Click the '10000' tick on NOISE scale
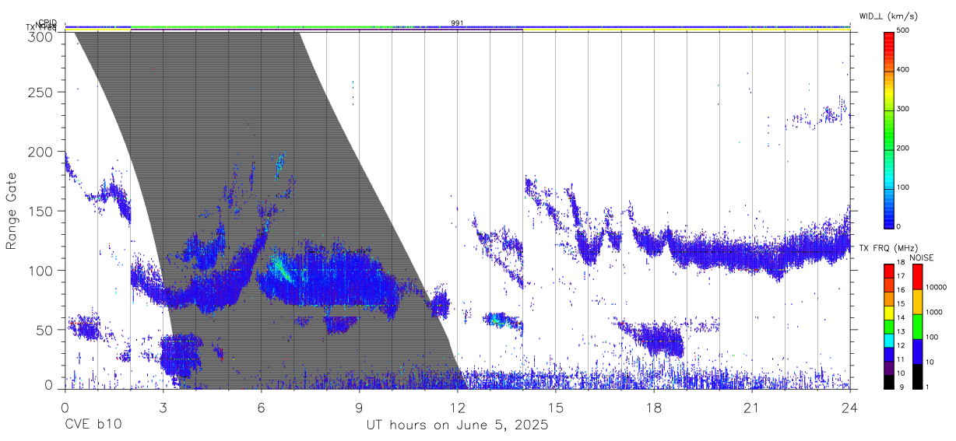The width and height of the screenshot is (956, 441). (936, 287)
